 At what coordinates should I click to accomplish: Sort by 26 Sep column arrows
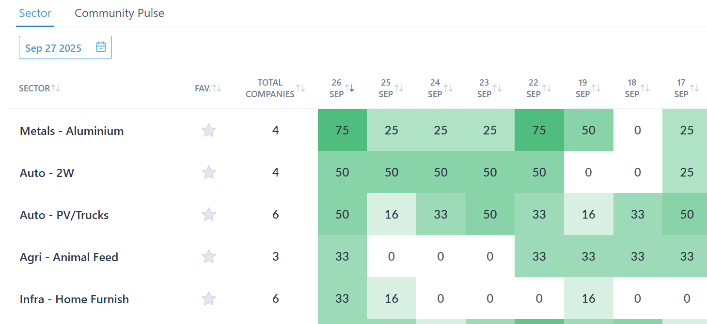(349, 88)
